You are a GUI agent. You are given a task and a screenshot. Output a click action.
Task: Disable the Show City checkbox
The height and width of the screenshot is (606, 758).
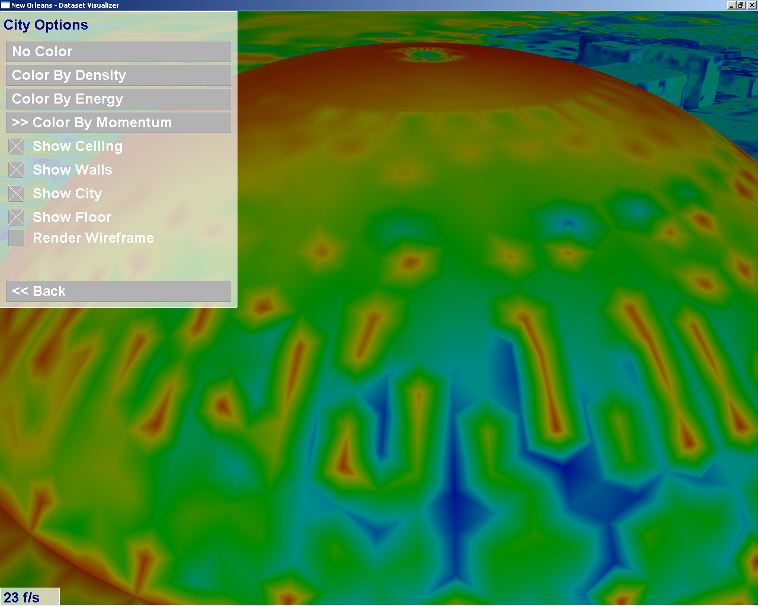pos(17,194)
